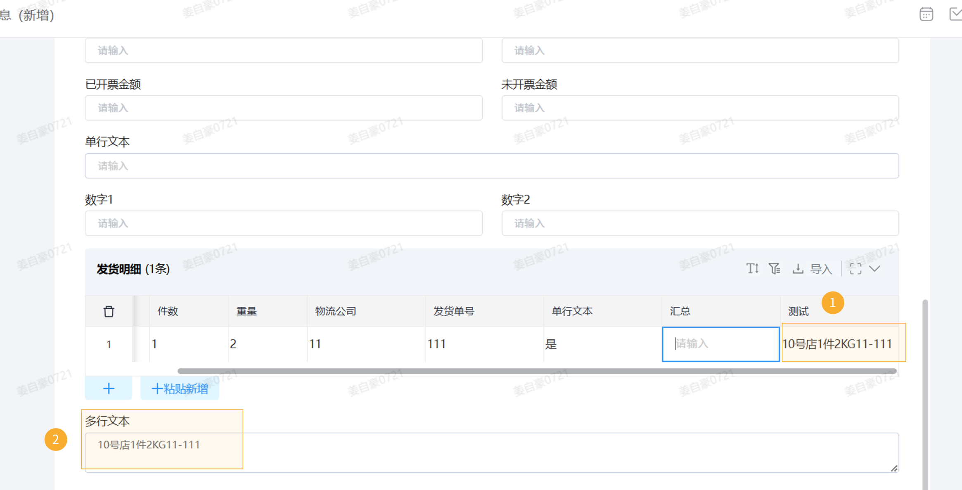The image size is (962, 490).
Task: Focus the 数字1 input field
Action: 284,223
